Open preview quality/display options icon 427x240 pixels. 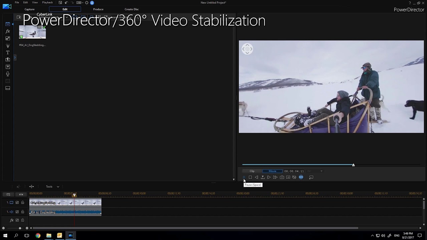pyautogui.click(x=288, y=177)
